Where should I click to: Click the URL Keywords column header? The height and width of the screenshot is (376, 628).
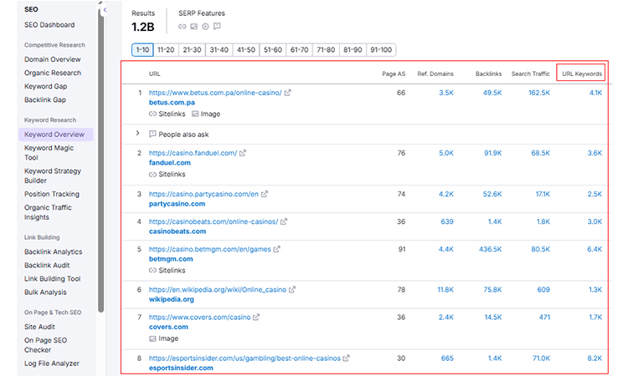[x=582, y=74]
